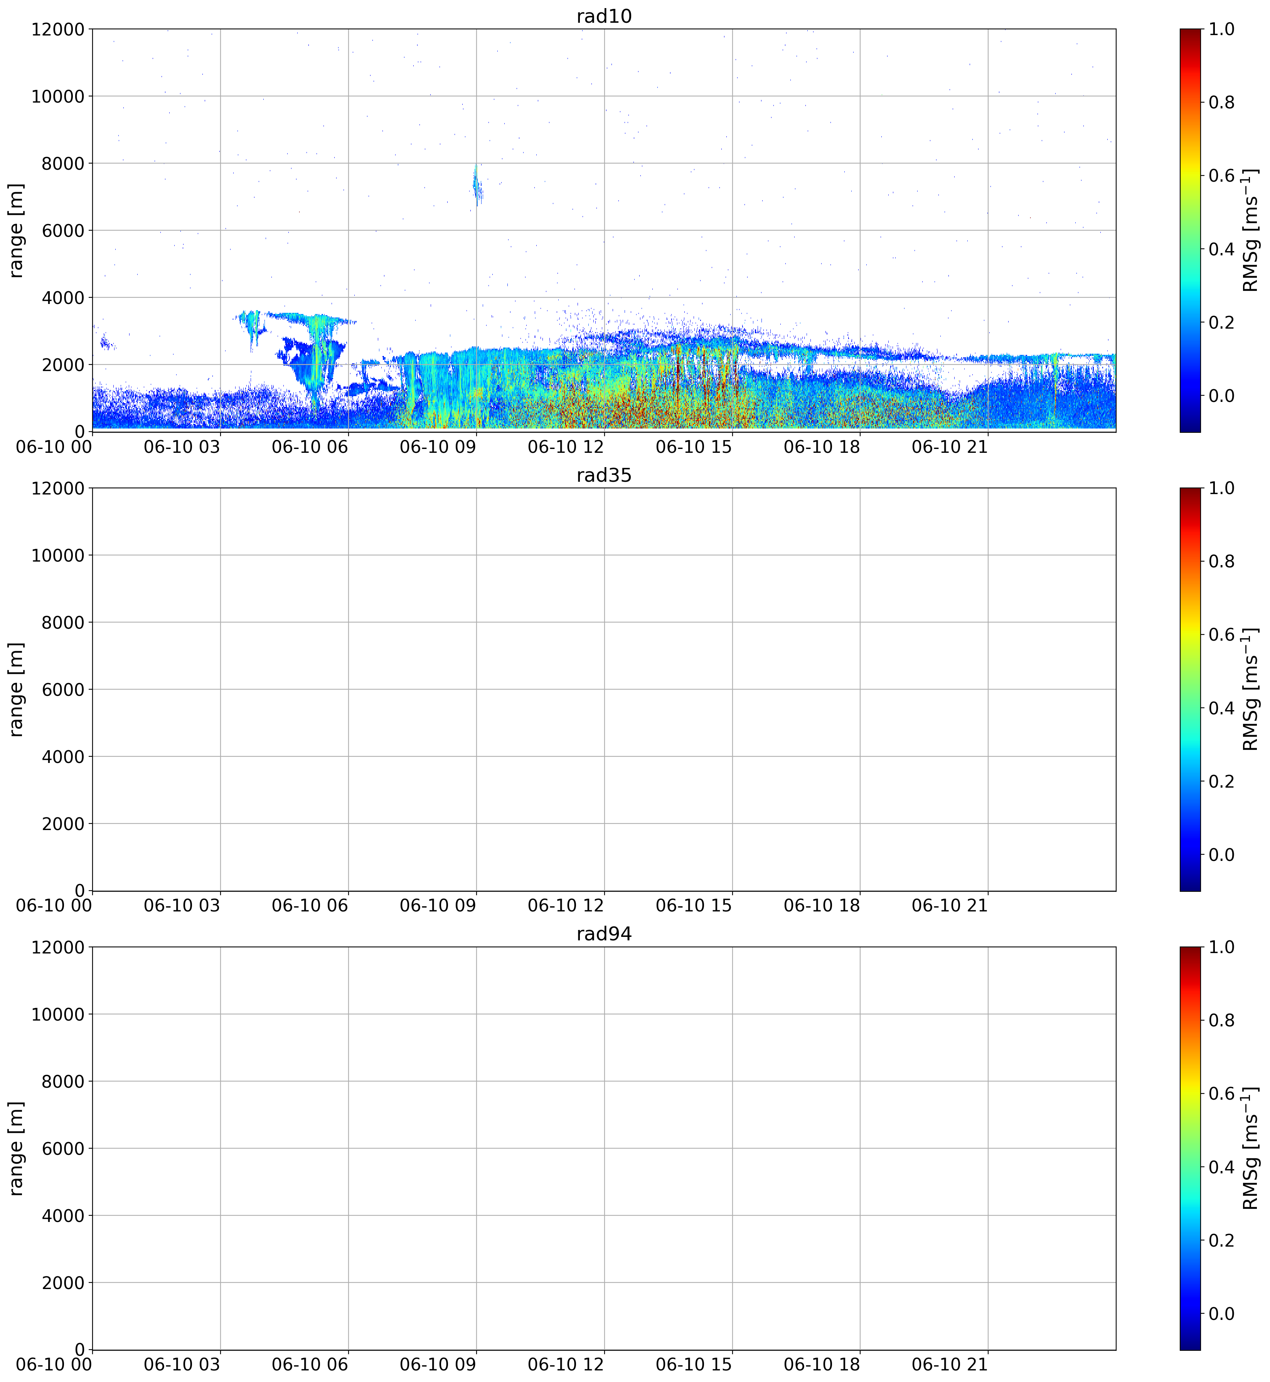Viewport: 1270px width, 1382px height.
Task: Click the rad94 plot title
Action: [x=604, y=934]
